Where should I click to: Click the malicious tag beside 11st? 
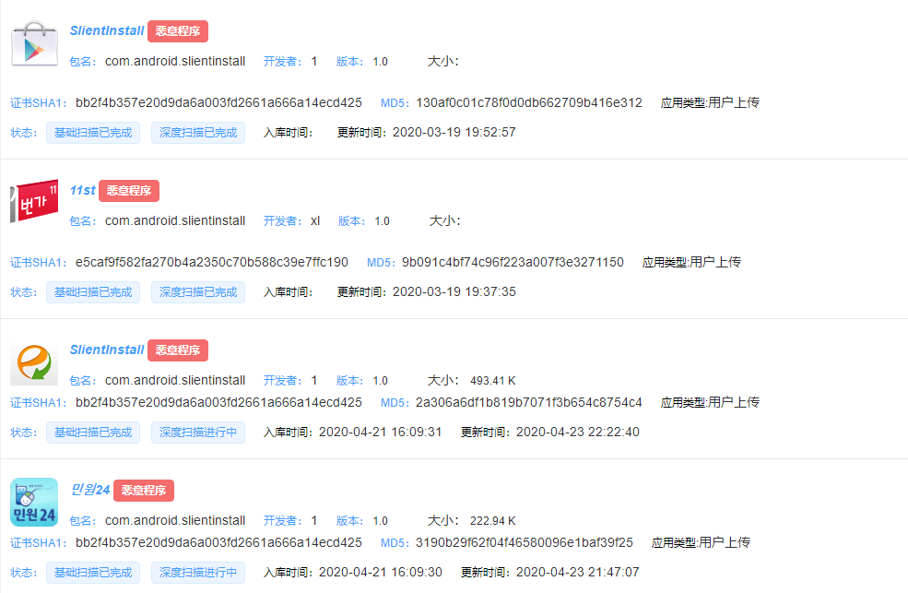[128, 191]
